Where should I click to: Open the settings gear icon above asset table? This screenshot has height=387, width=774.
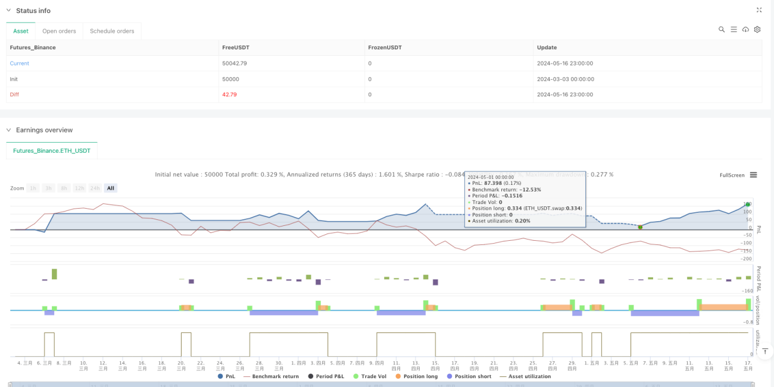[757, 29]
